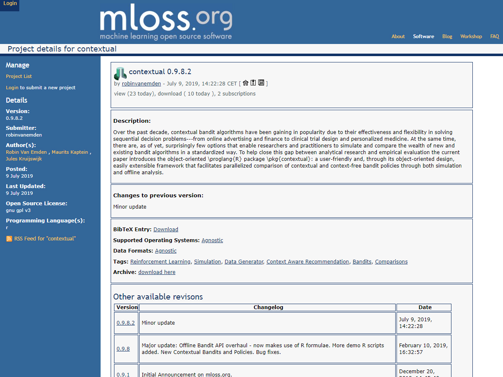The height and width of the screenshot is (377, 503).
Task: Click the Reinforcement Learning tag
Action: 160,262
